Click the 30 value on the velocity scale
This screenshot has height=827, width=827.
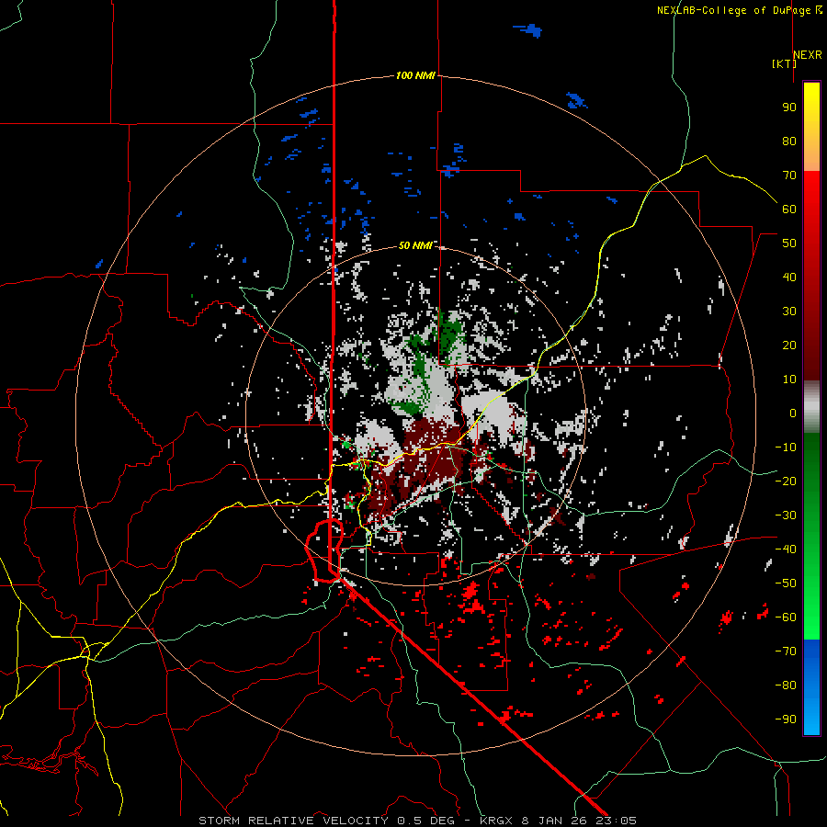tap(789, 312)
